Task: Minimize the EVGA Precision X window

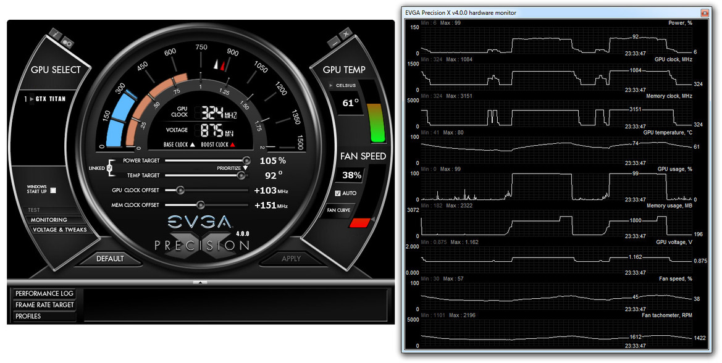Action: (x=334, y=41)
